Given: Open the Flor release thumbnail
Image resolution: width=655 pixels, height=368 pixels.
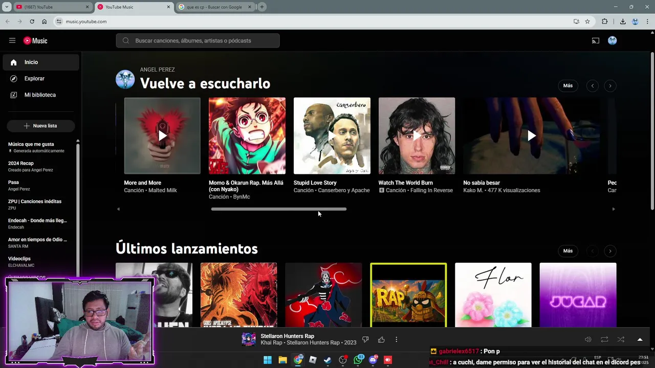Looking at the screenshot, I should pos(493,295).
